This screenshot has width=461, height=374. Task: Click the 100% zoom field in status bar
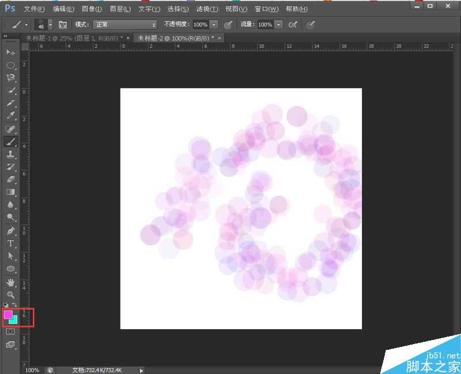point(32,370)
